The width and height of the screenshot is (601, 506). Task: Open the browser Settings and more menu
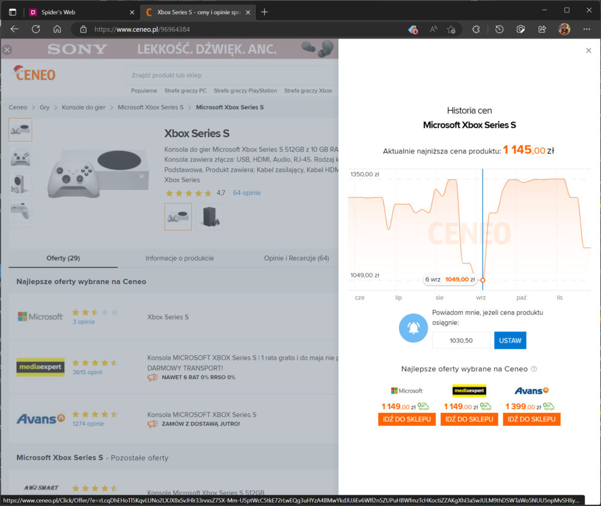[587, 29]
